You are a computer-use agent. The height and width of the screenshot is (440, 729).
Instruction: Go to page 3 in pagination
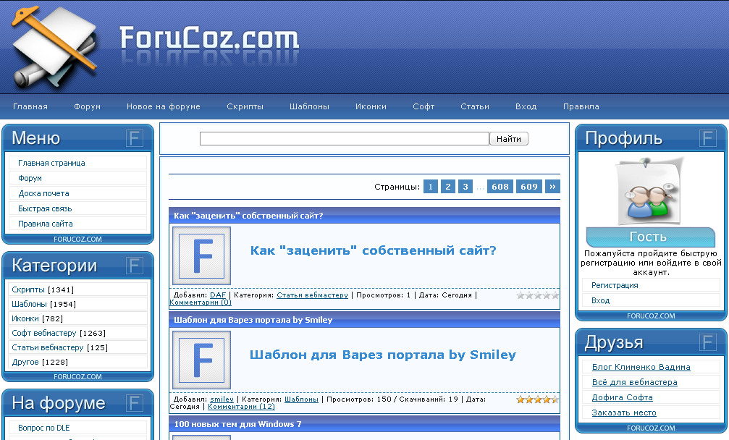tap(465, 187)
